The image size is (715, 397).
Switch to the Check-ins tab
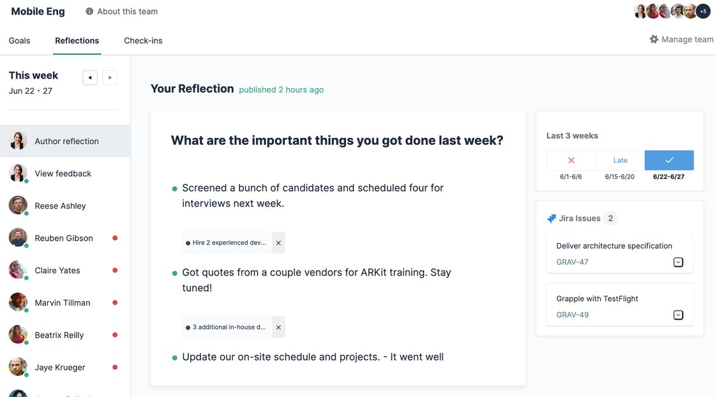pos(143,41)
